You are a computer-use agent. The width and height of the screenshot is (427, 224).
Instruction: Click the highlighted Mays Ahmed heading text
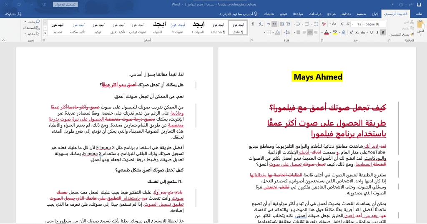[x=317, y=77]
